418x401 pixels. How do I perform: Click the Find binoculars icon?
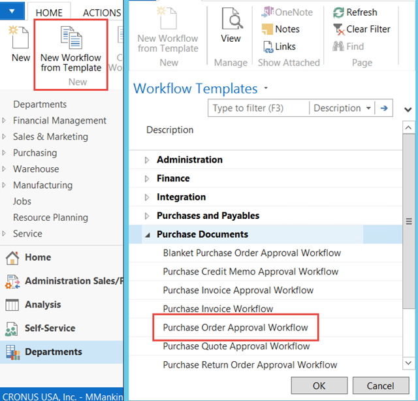pos(338,46)
